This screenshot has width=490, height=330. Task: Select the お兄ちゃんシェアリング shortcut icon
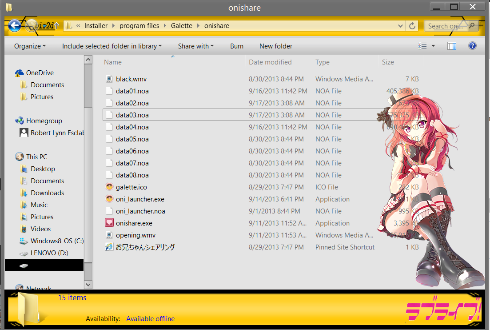coord(109,247)
